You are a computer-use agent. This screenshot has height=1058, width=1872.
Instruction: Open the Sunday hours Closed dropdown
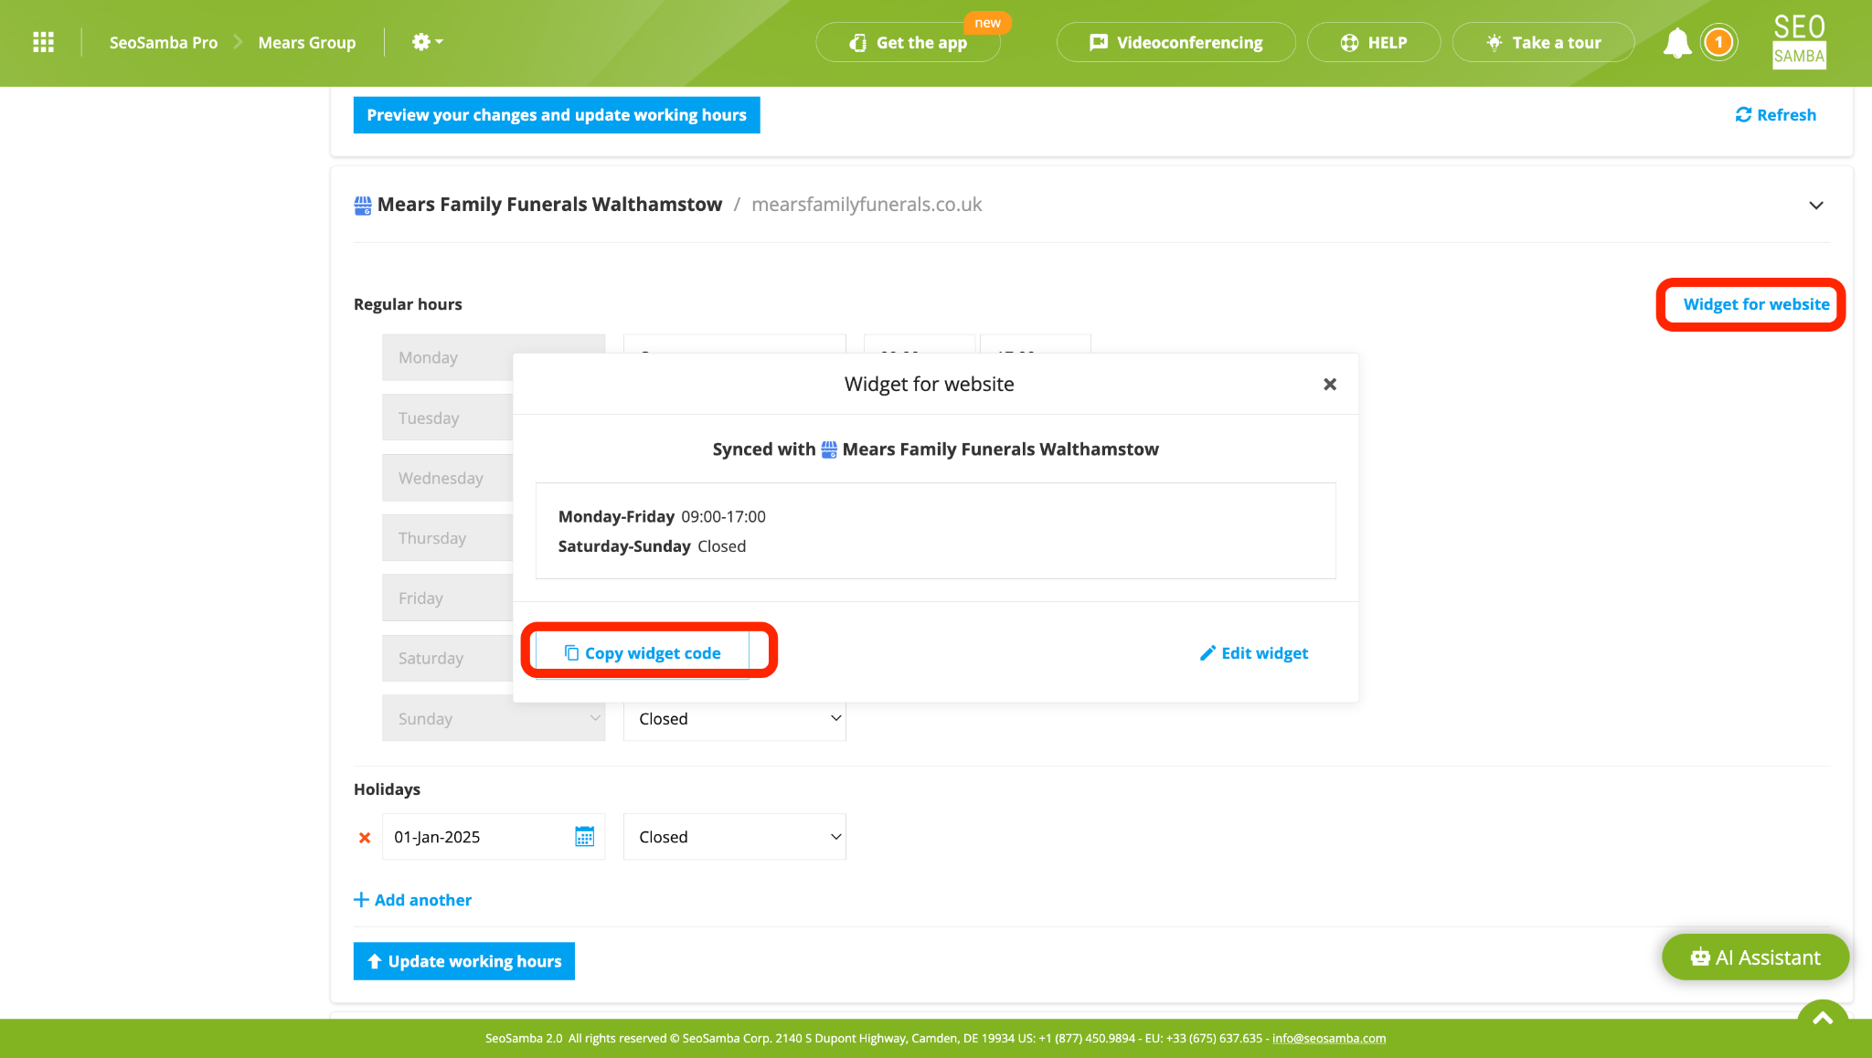coord(735,719)
